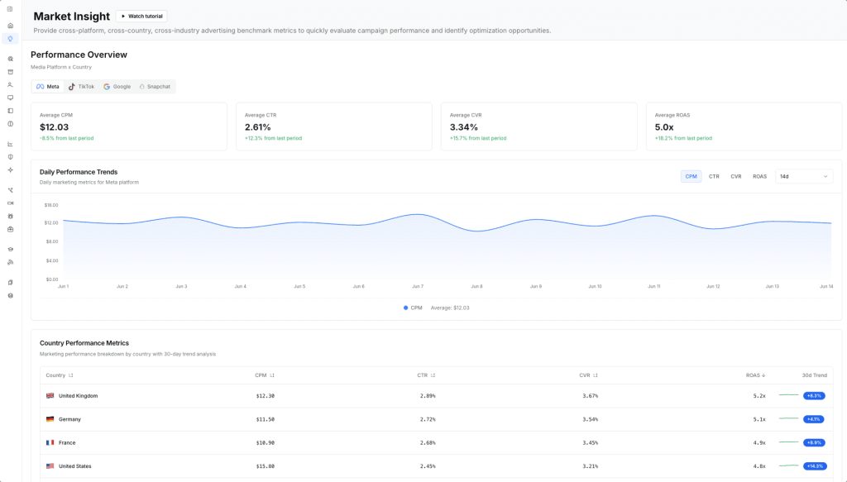
Task: Open the archive box sidebar icon
Action: [10, 72]
